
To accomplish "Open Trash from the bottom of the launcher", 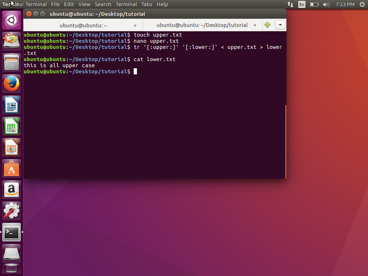I will [x=11, y=268].
